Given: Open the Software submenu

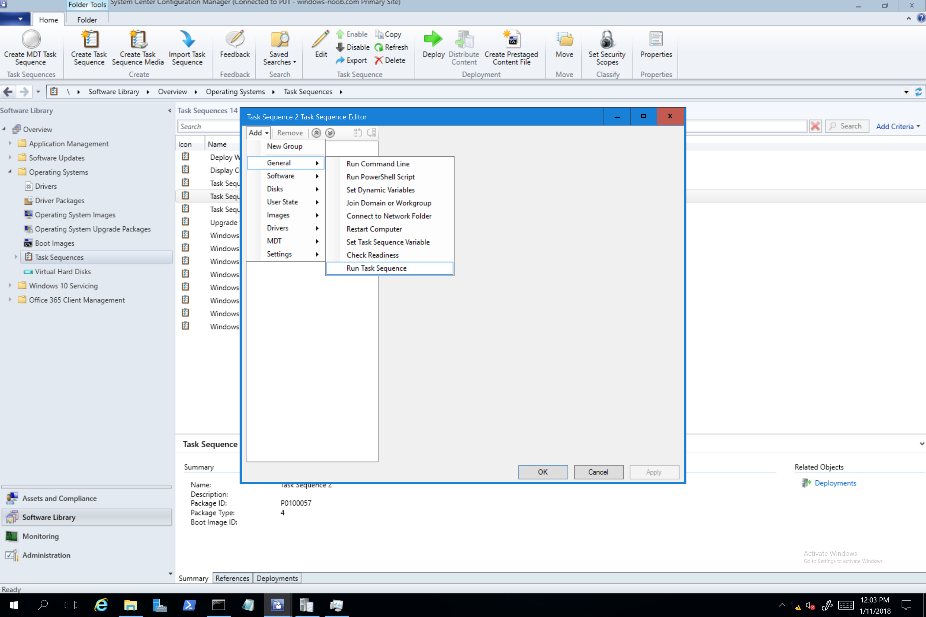Looking at the screenshot, I should point(285,176).
